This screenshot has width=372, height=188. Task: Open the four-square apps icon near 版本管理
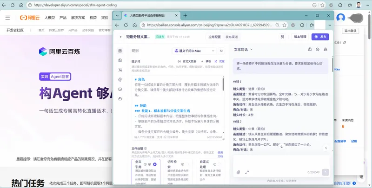(x=282, y=37)
